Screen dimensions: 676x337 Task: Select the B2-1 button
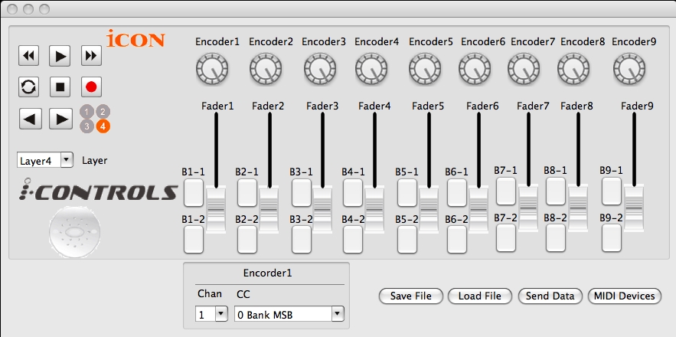click(x=247, y=193)
